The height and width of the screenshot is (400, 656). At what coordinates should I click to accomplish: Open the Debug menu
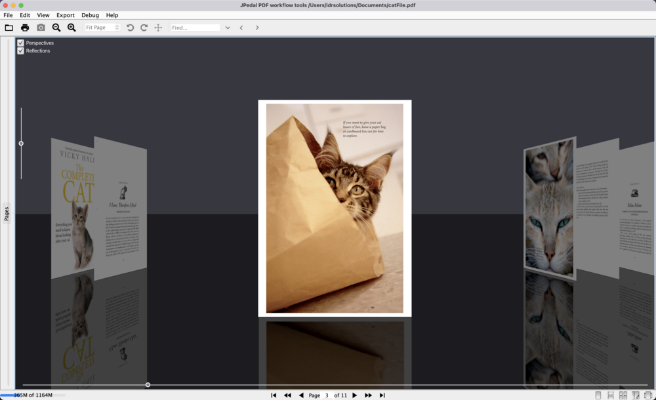pos(90,14)
